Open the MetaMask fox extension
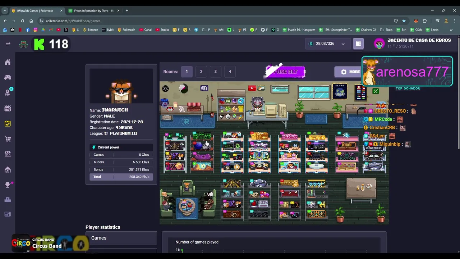Screen dimensions: 460x259 point(416,21)
